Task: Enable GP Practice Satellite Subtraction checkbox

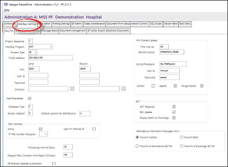Action: tap(54, 163)
